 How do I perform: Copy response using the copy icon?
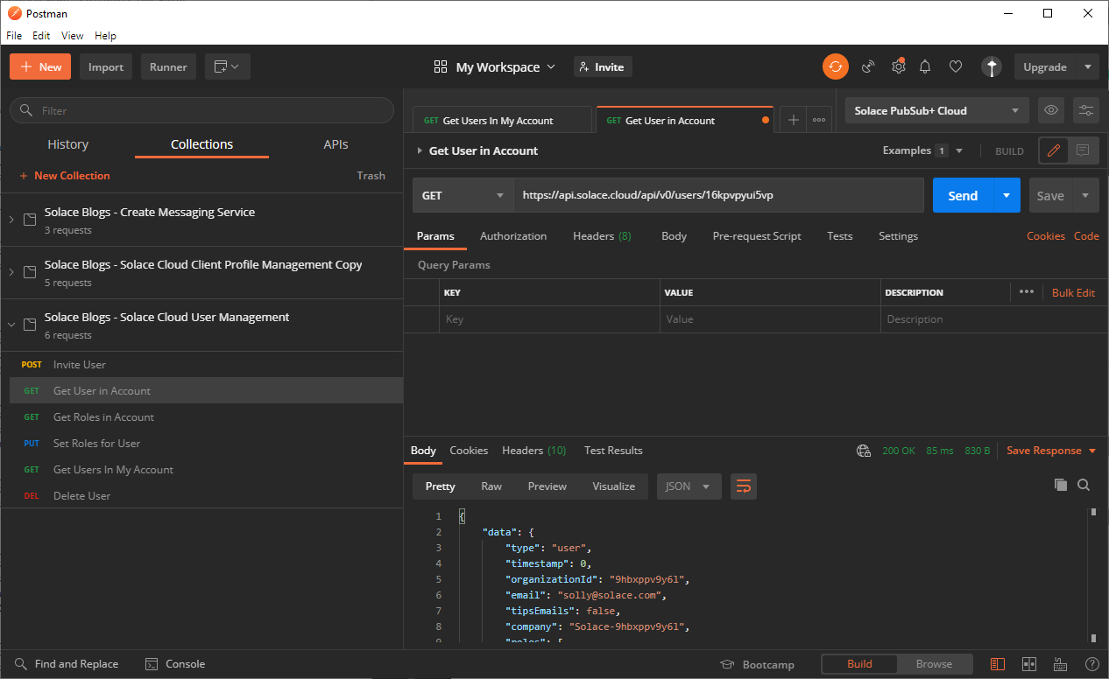click(1061, 485)
